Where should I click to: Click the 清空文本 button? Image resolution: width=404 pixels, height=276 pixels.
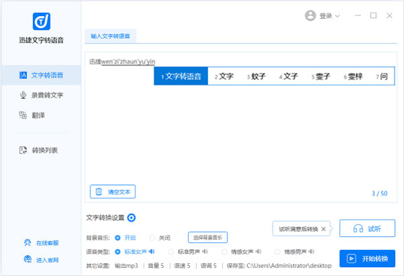pos(112,191)
